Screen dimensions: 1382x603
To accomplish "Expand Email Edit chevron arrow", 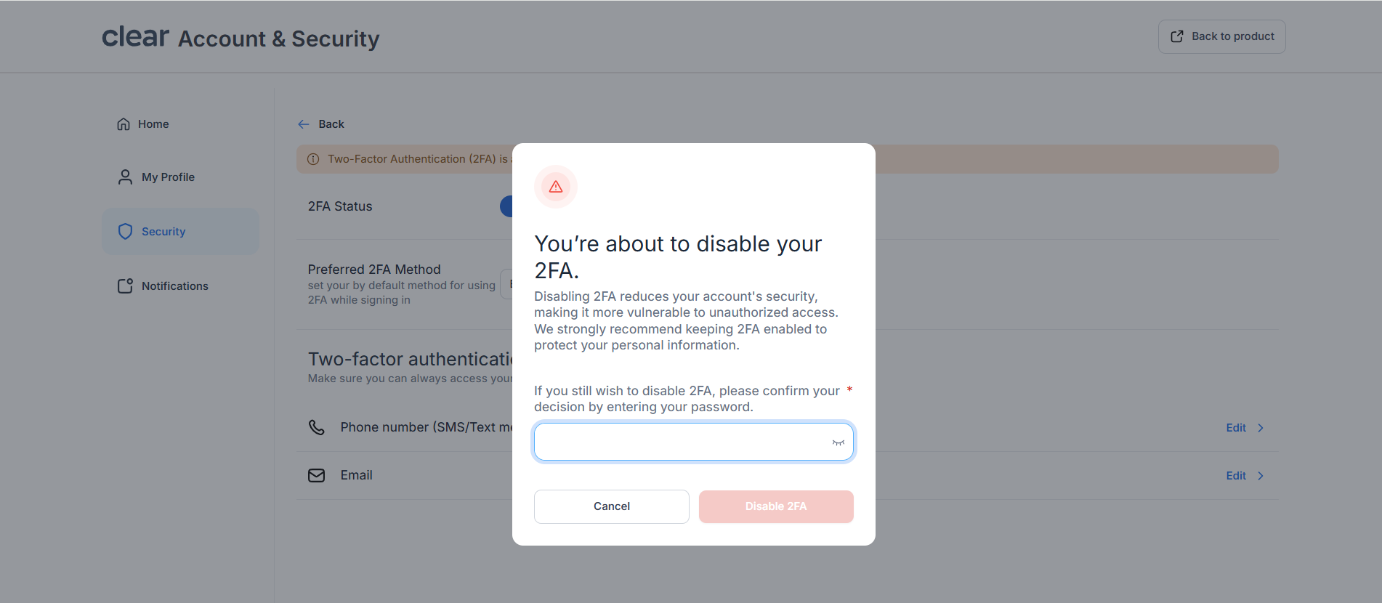I will [1261, 476].
